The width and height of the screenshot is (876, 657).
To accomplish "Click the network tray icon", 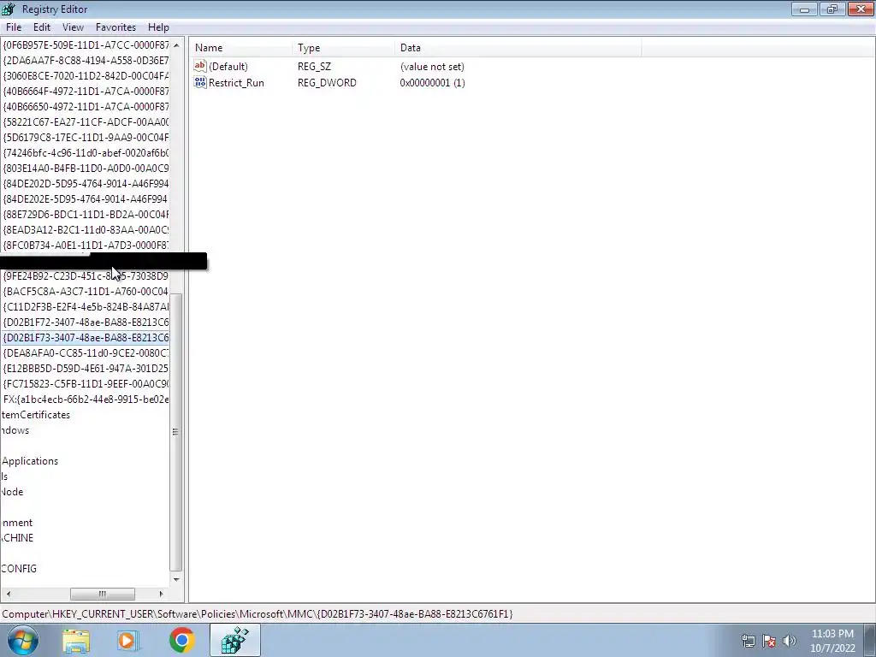I will [x=748, y=641].
